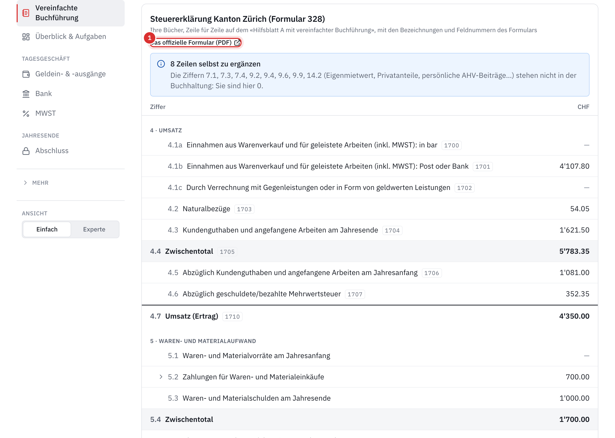The image size is (615, 438).
Task: Click the Vereinfachte Buchführung ledger icon
Action: click(x=26, y=13)
